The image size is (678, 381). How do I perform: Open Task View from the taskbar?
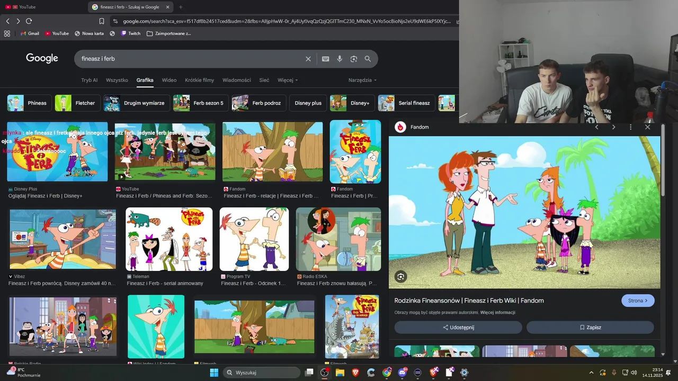tap(309, 373)
